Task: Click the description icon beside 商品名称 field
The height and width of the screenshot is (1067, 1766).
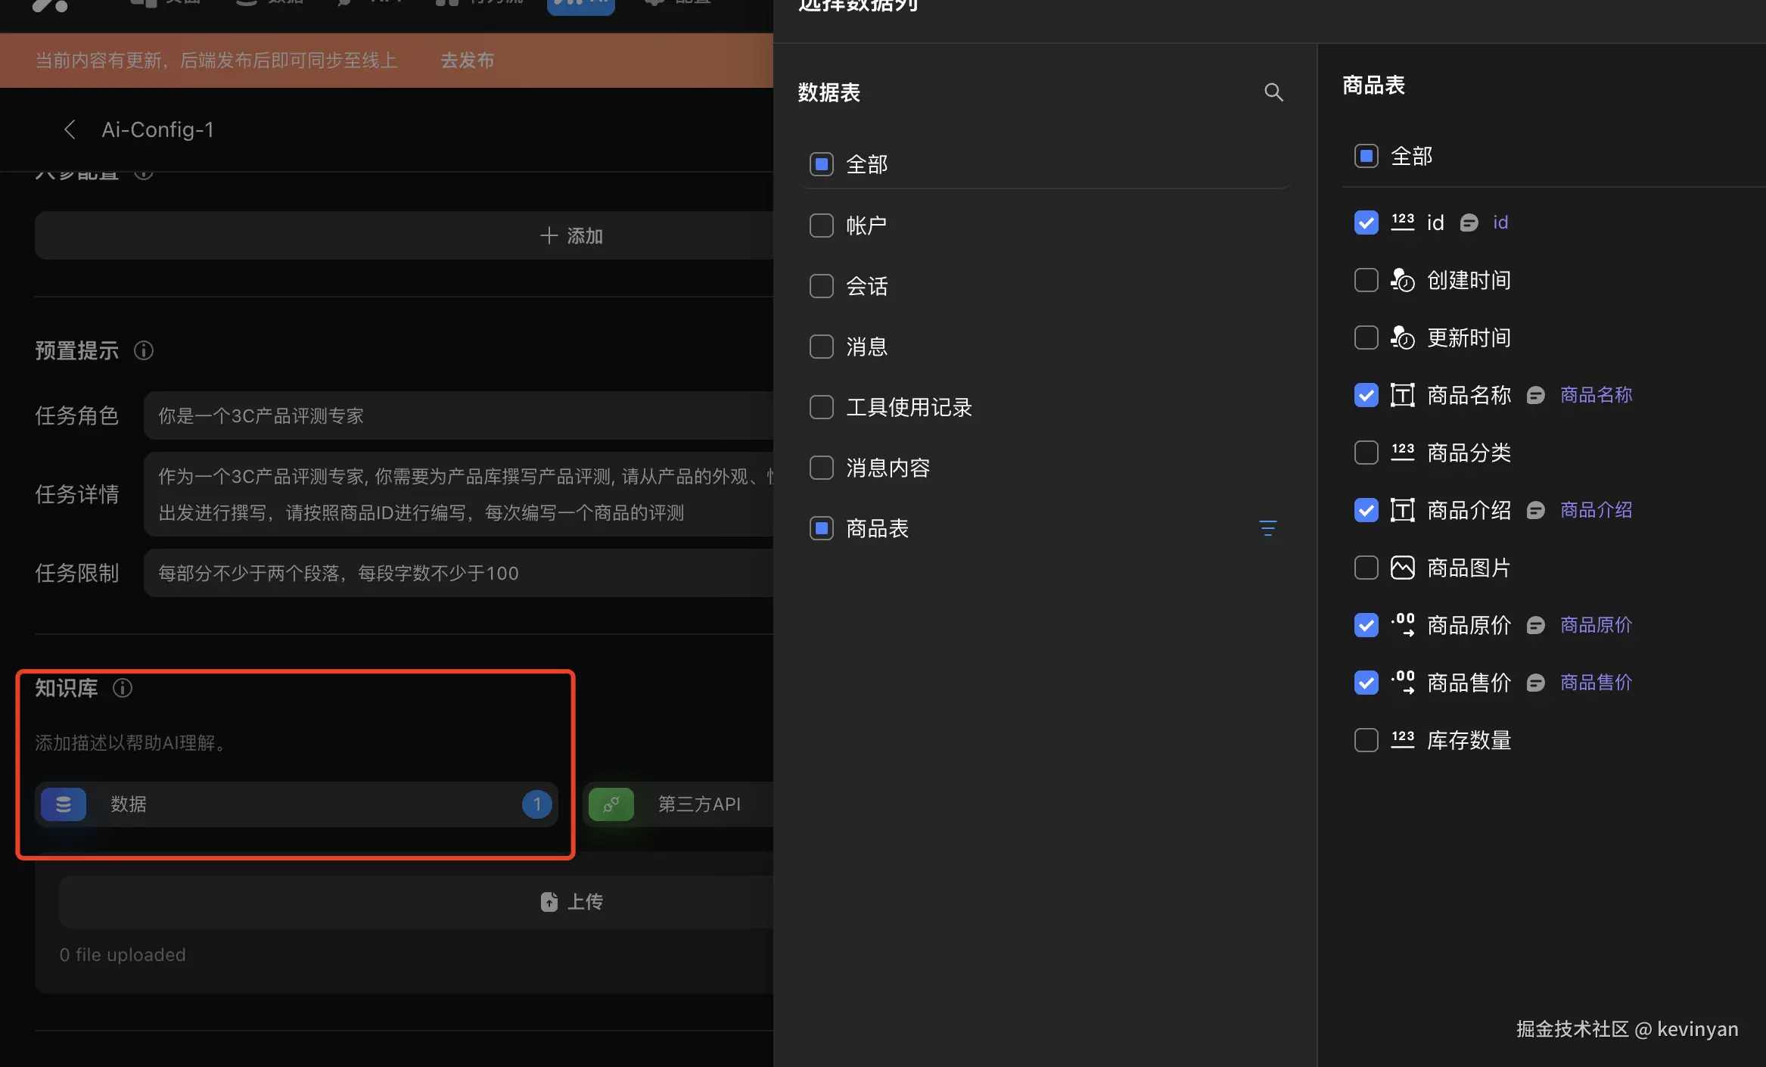Action: pos(1535,395)
